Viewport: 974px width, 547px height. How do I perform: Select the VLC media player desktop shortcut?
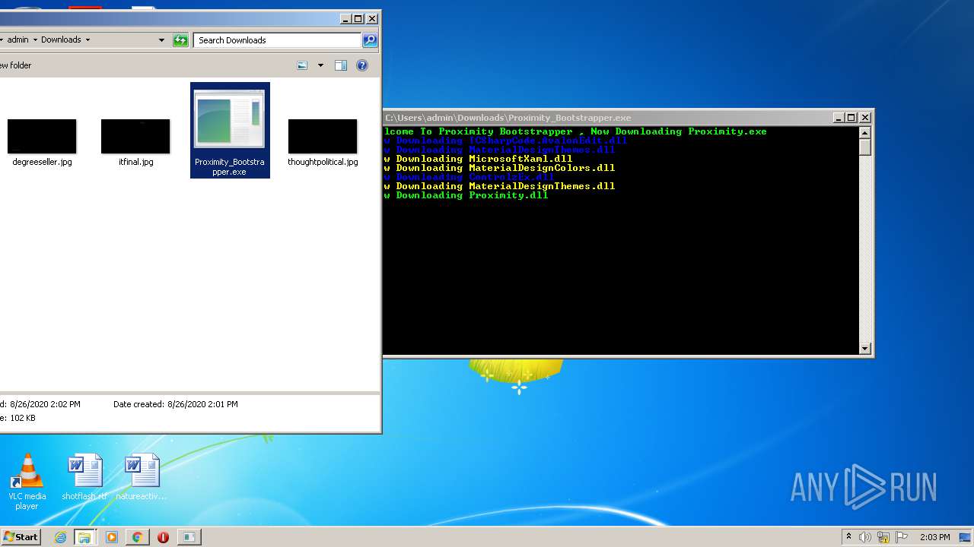[27, 482]
